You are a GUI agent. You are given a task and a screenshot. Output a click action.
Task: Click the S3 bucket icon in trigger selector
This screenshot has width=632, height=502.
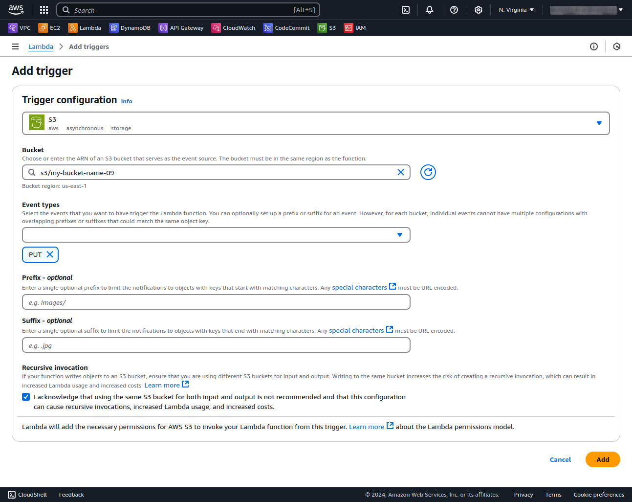pos(37,123)
